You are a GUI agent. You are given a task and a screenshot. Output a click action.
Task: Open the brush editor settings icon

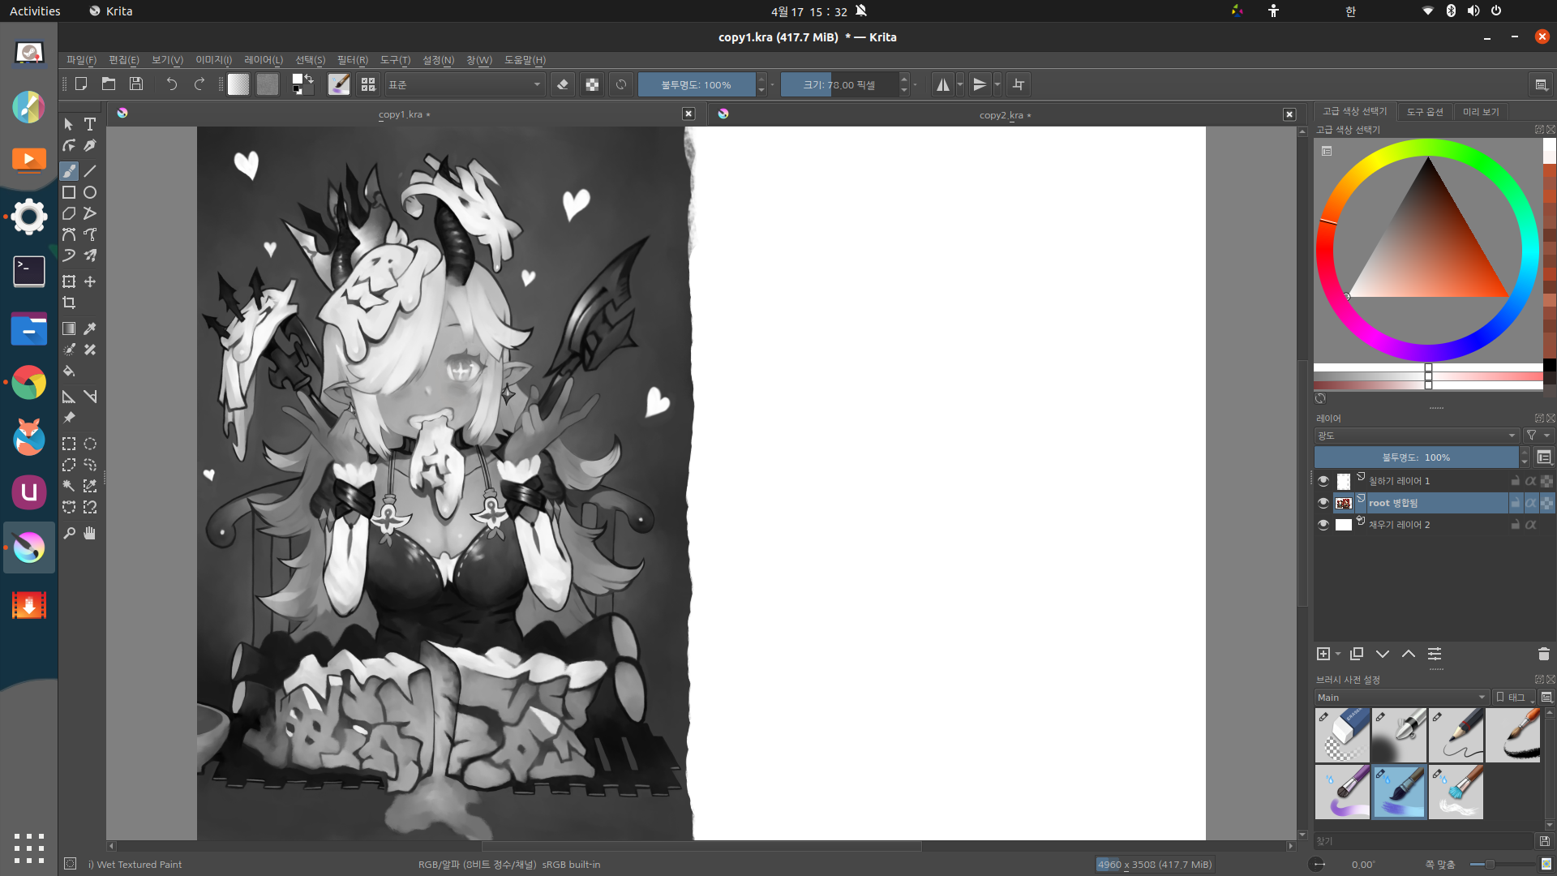[x=338, y=84]
